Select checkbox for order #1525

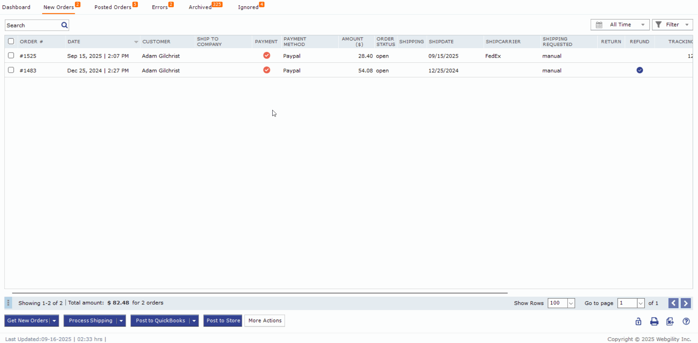coord(11,55)
